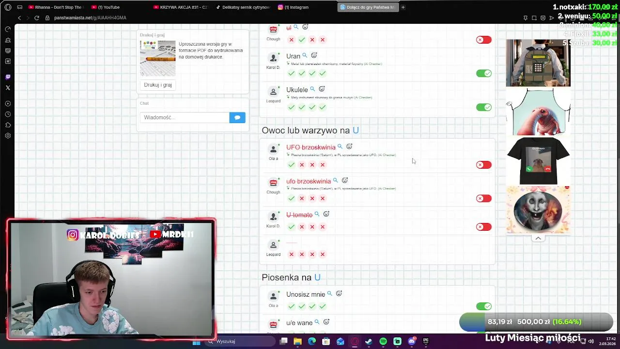The width and height of the screenshot is (620, 349).
Task: Search the answer Uran with magnifier icon
Action: (305, 56)
